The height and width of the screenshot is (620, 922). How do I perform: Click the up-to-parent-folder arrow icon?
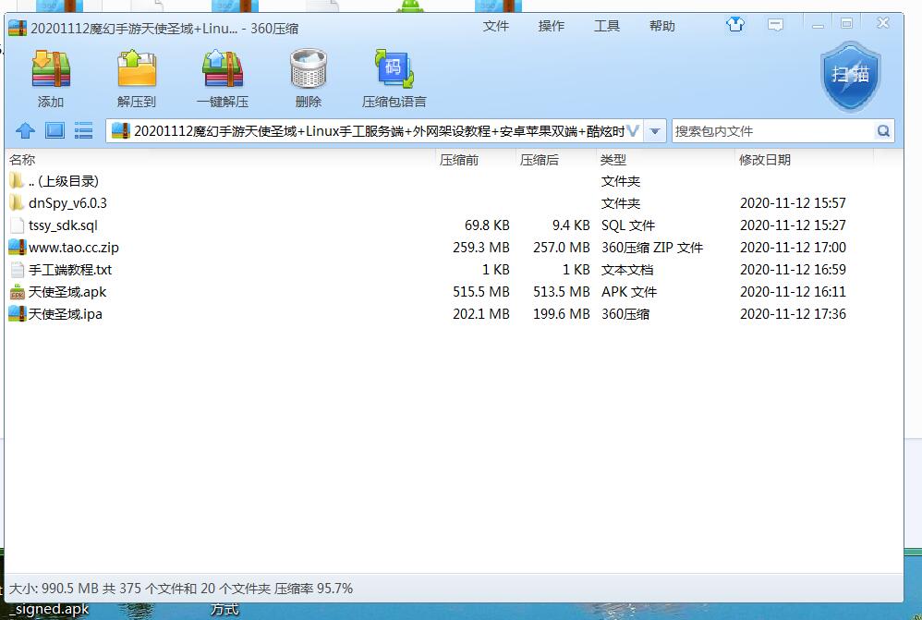coord(25,130)
